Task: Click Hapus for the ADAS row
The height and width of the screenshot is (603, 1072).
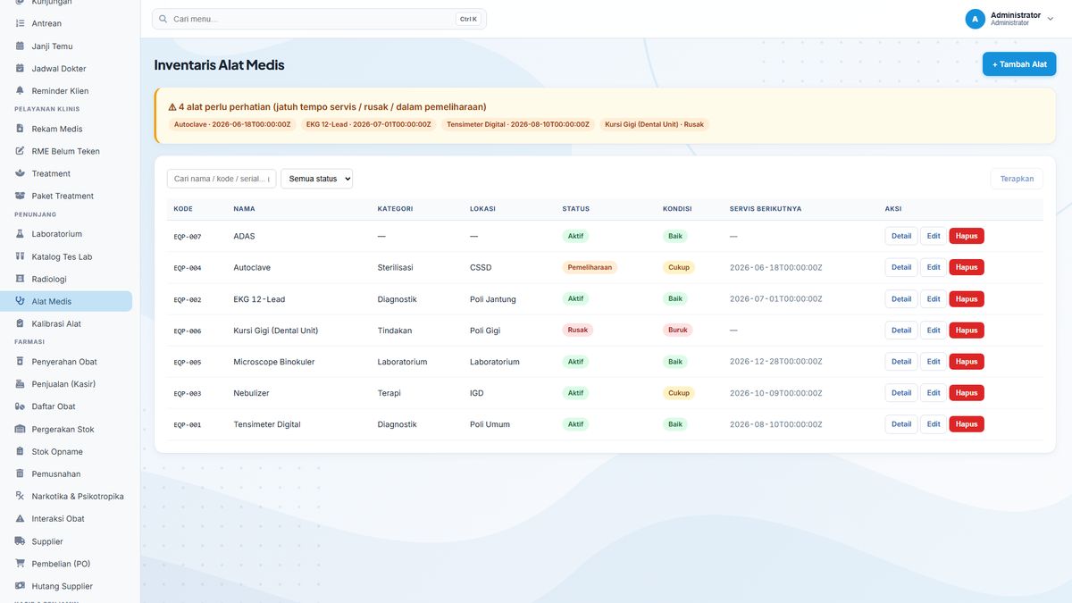Action: coord(967,236)
